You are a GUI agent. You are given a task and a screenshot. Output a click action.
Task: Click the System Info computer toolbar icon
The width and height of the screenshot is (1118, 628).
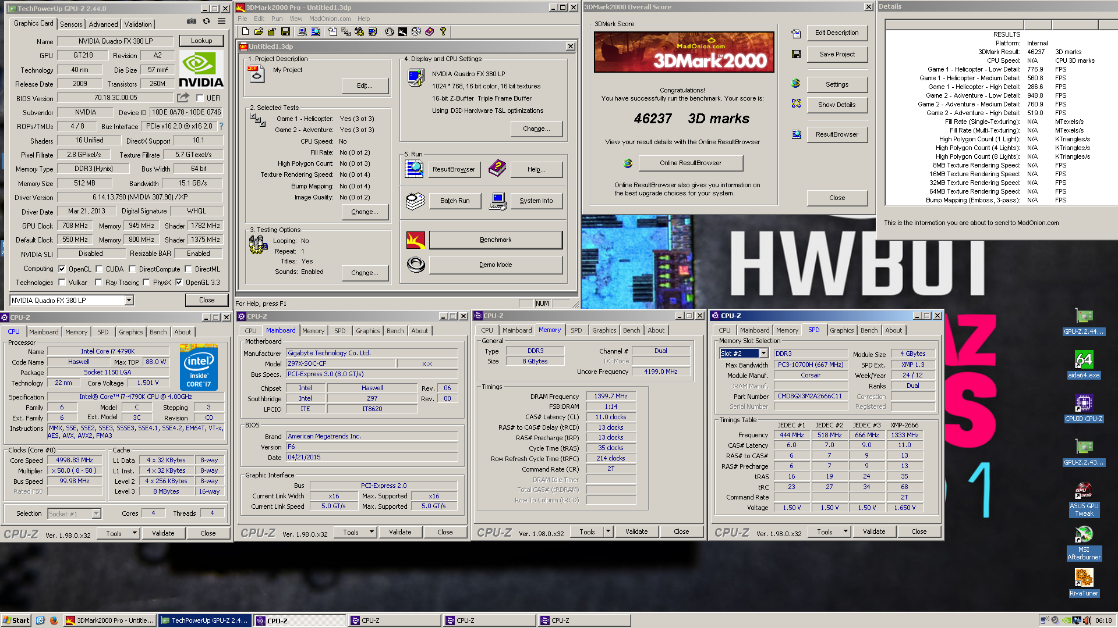(302, 31)
